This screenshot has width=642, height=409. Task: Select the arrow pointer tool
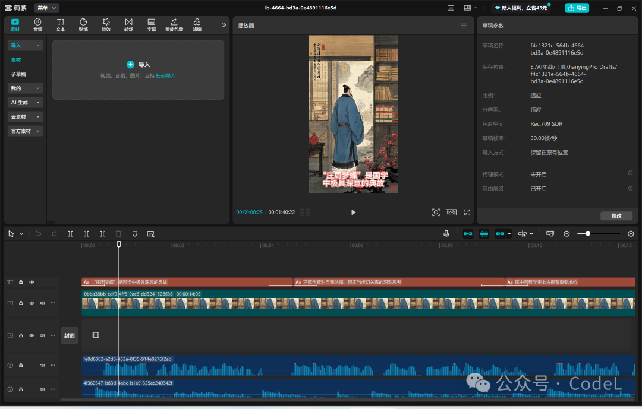coord(11,234)
